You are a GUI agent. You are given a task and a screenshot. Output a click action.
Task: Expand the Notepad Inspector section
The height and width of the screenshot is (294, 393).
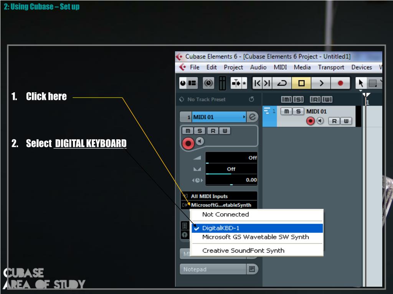pyautogui.click(x=213, y=269)
